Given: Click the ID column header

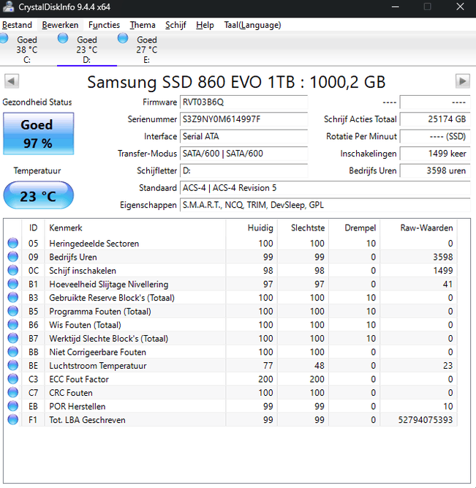Looking at the screenshot, I should [x=34, y=228].
